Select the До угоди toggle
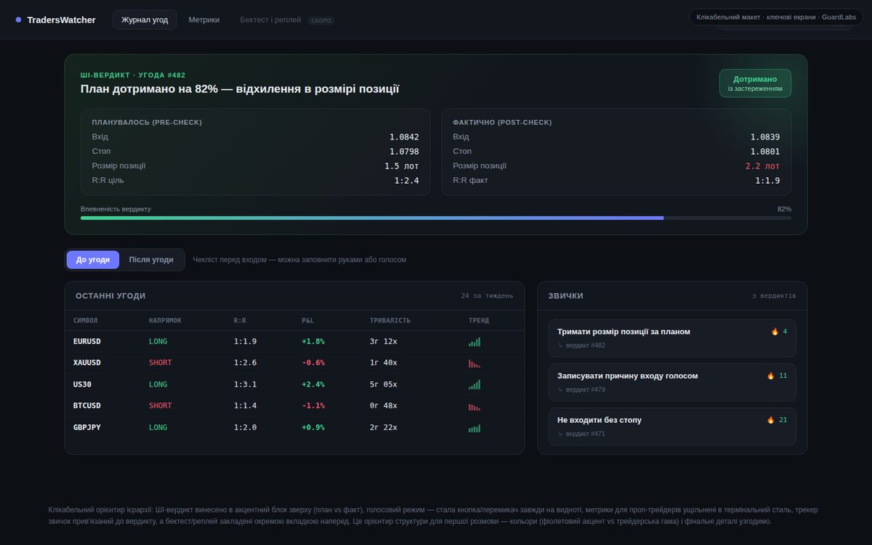 (93, 259)
